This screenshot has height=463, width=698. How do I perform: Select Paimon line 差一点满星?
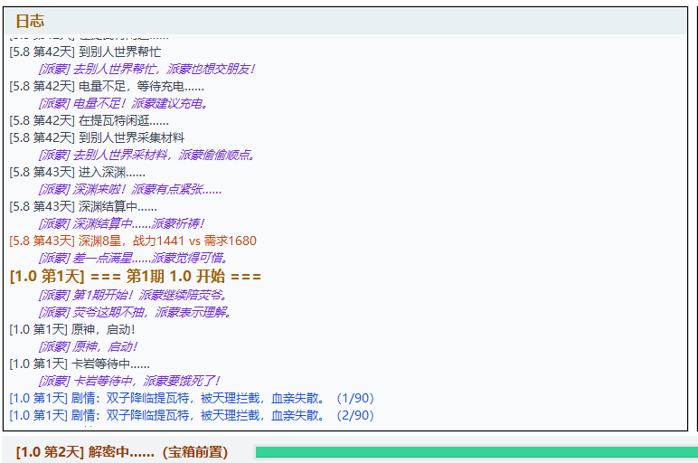click(x=134, y=258)
